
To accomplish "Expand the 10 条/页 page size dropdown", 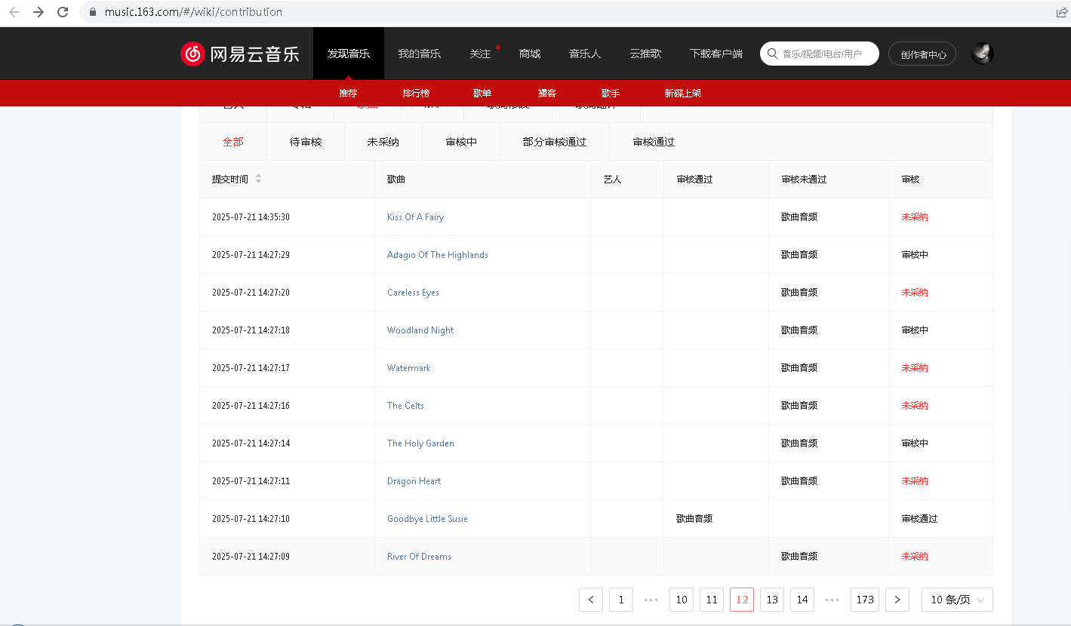I will tap(956, 600).
